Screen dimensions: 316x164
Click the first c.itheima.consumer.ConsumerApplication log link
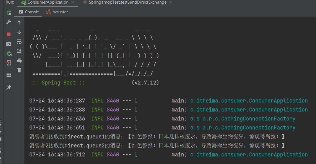tap(249, 101)
